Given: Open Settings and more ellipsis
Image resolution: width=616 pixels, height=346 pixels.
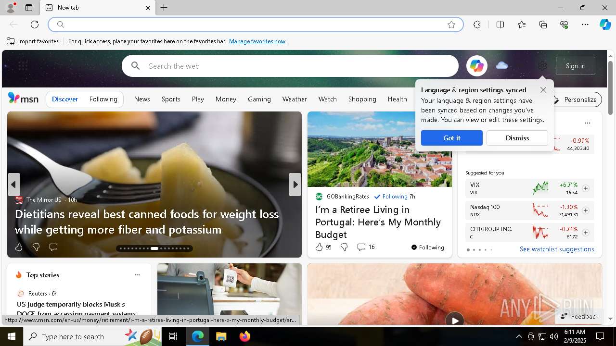Looking at the screenshot, I should click(585, 25).
